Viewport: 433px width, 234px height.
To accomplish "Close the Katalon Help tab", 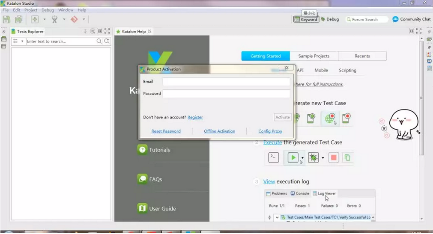I will [149, 31].
